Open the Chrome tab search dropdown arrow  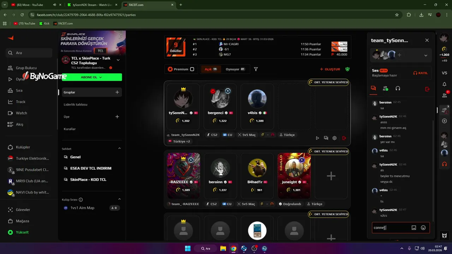[5, 5]
